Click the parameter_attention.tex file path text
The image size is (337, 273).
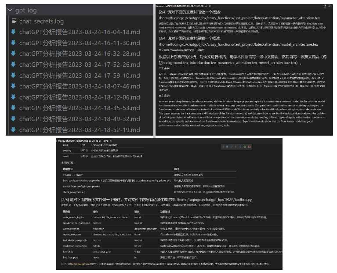(239, 18)
